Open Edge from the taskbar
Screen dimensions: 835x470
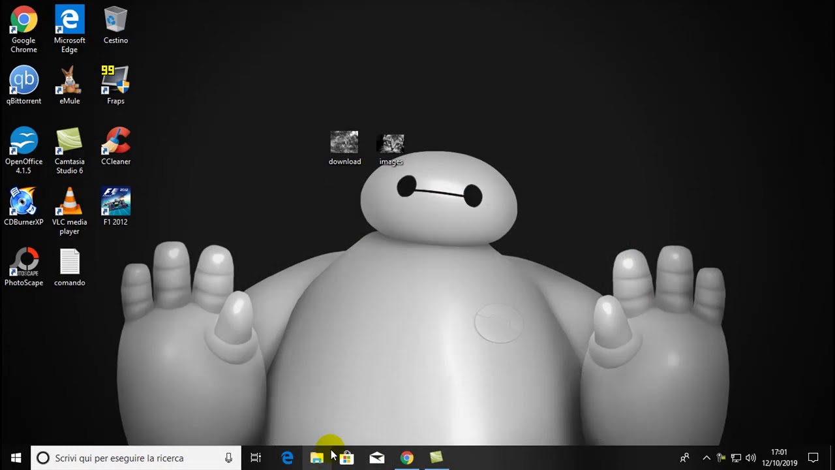287,458
